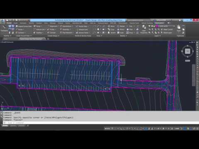The height and width of the screenshot is (149, 199).
Task: Open the application menu button
Action: [x=2, y=21]
